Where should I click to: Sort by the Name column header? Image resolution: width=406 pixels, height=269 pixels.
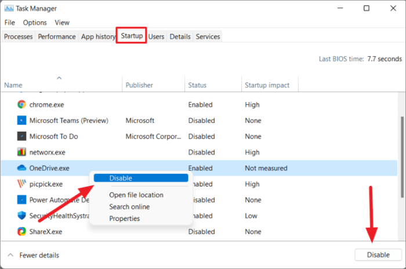point(61,85)
